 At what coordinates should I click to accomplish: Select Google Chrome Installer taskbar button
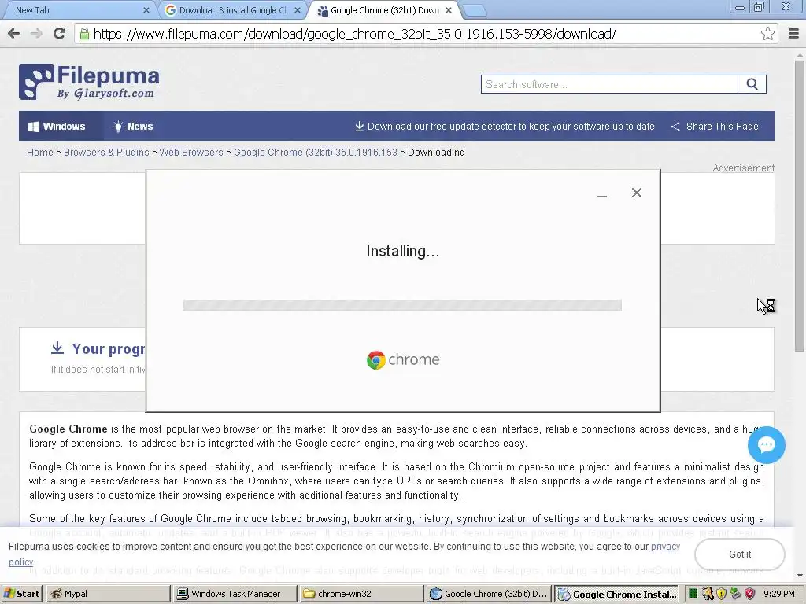[616, 594]
